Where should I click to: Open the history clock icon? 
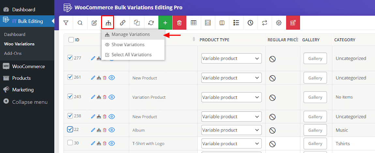pyautogui.click(x=250, y=23)
